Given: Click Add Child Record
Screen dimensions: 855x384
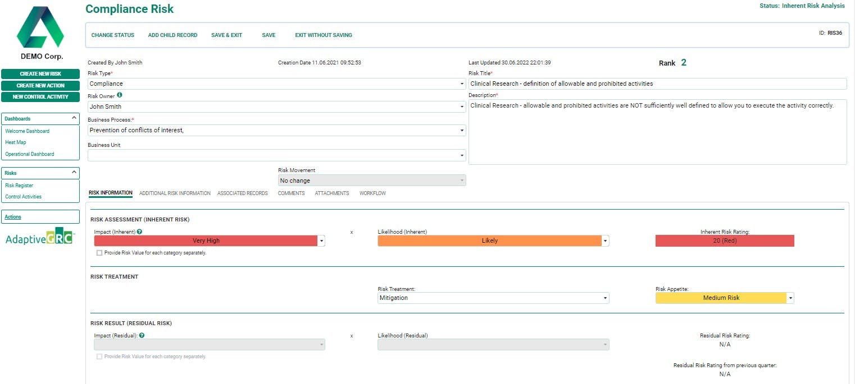Looking at the screenshot, I should click(173, 35).
